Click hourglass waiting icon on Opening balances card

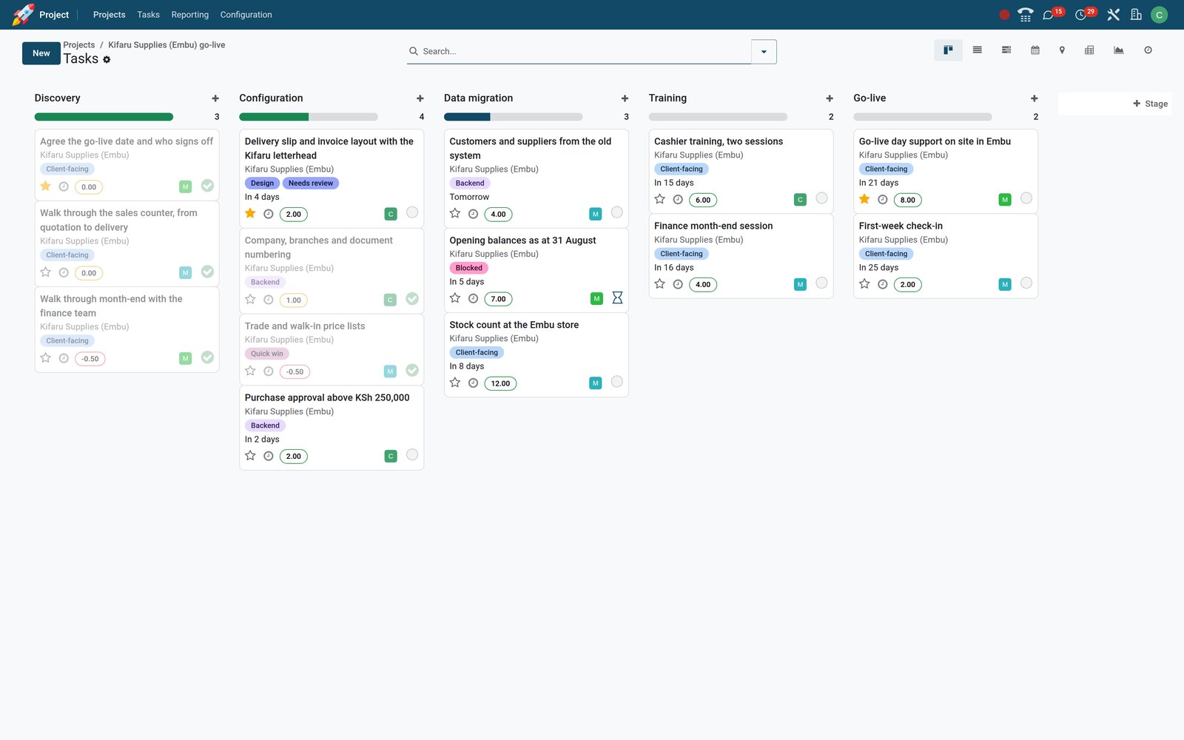617,297
